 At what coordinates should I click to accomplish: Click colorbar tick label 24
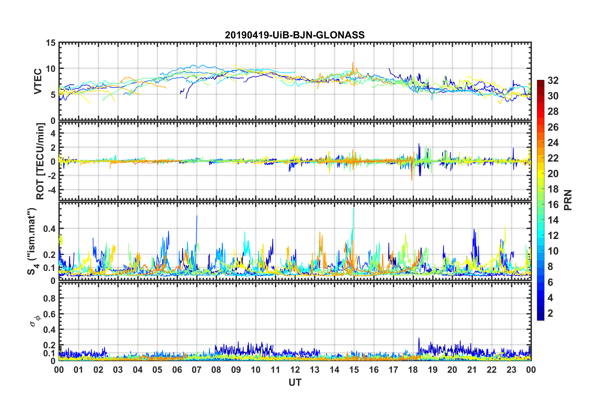pos(553,142)
